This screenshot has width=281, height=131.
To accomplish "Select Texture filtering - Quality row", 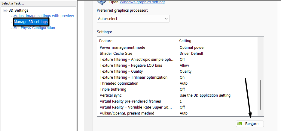I will 121,71.
